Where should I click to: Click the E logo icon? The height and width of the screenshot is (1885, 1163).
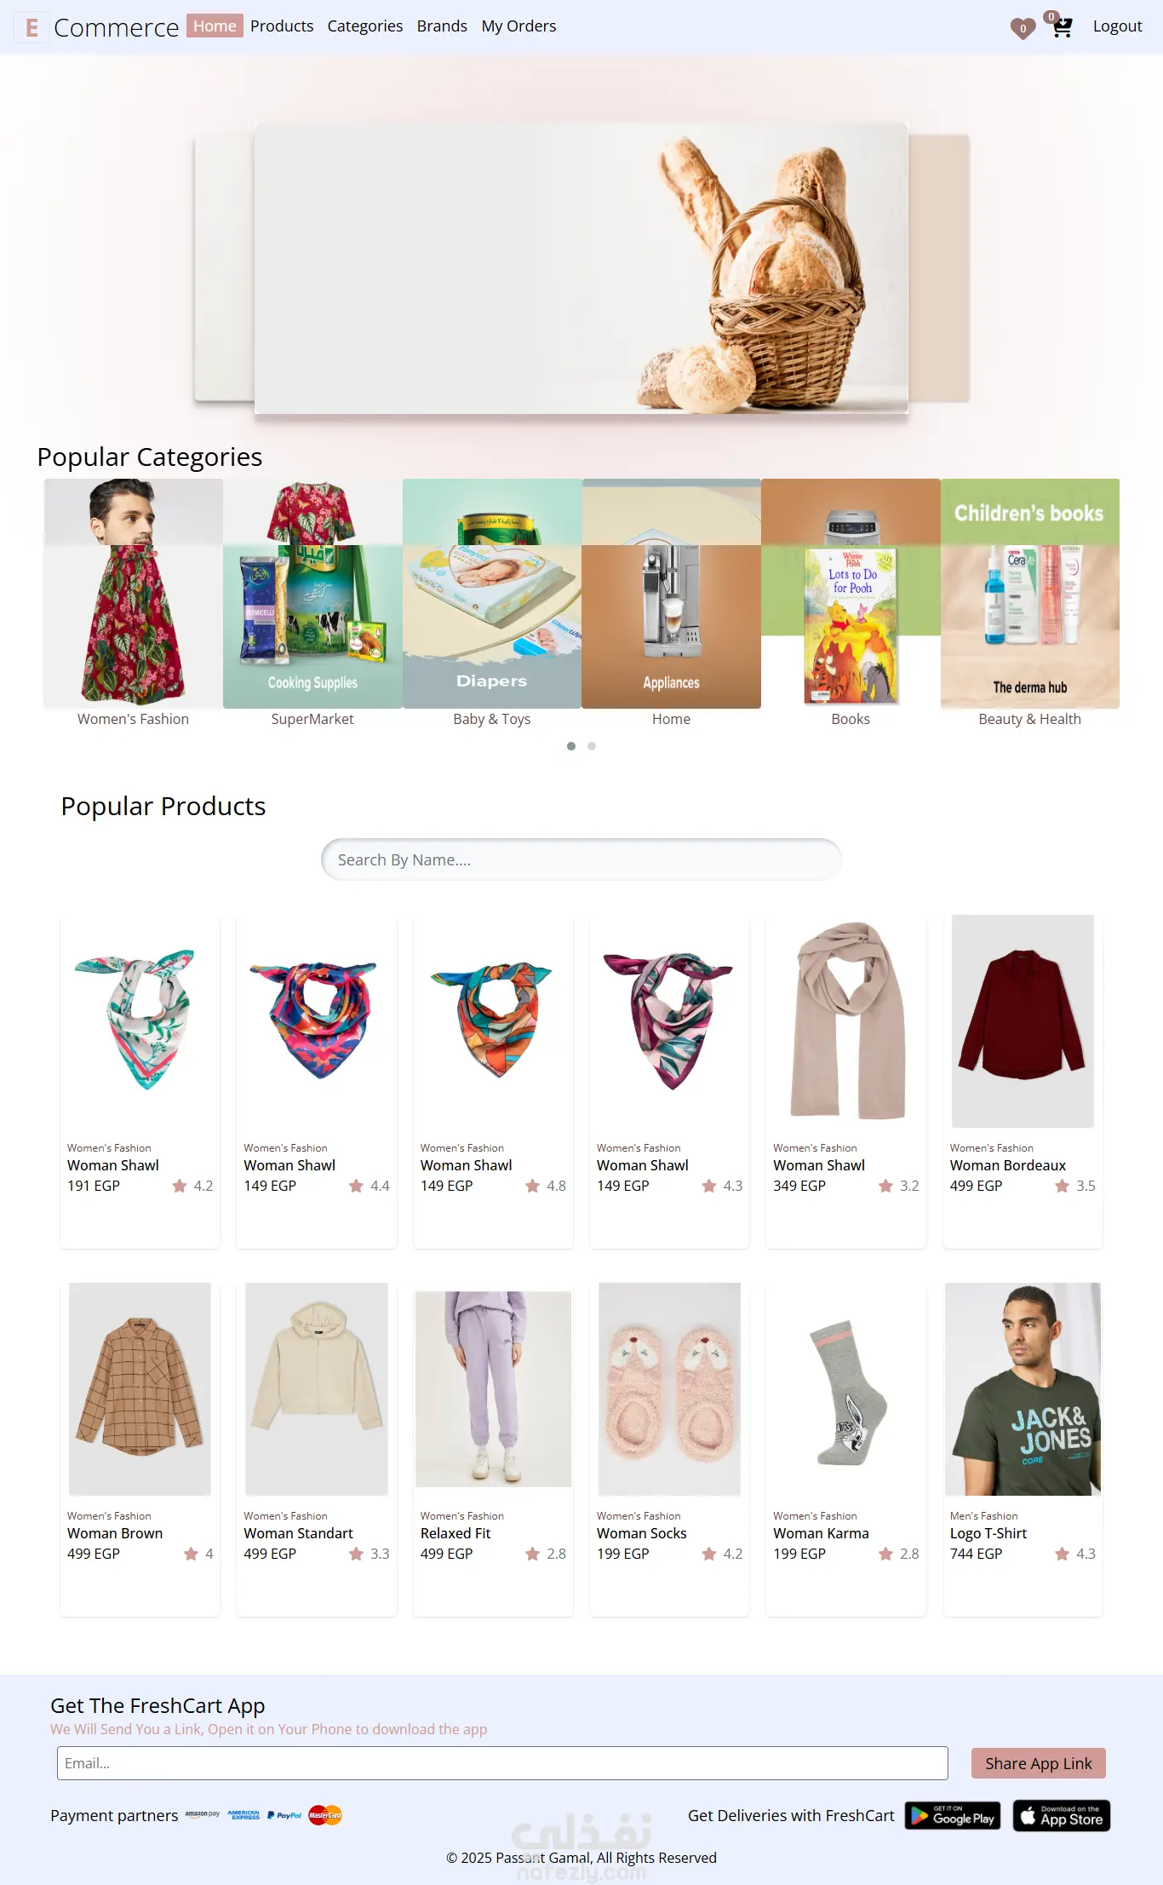click(x=32, y=27)
